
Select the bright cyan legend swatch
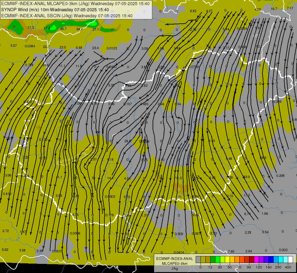click(281, 259)
